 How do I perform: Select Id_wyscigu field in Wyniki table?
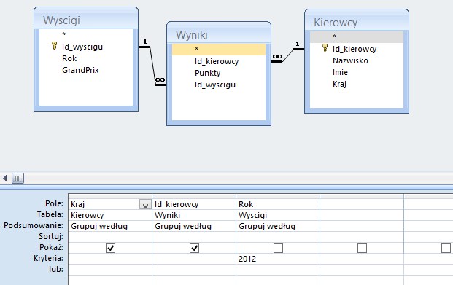(219, 85)
